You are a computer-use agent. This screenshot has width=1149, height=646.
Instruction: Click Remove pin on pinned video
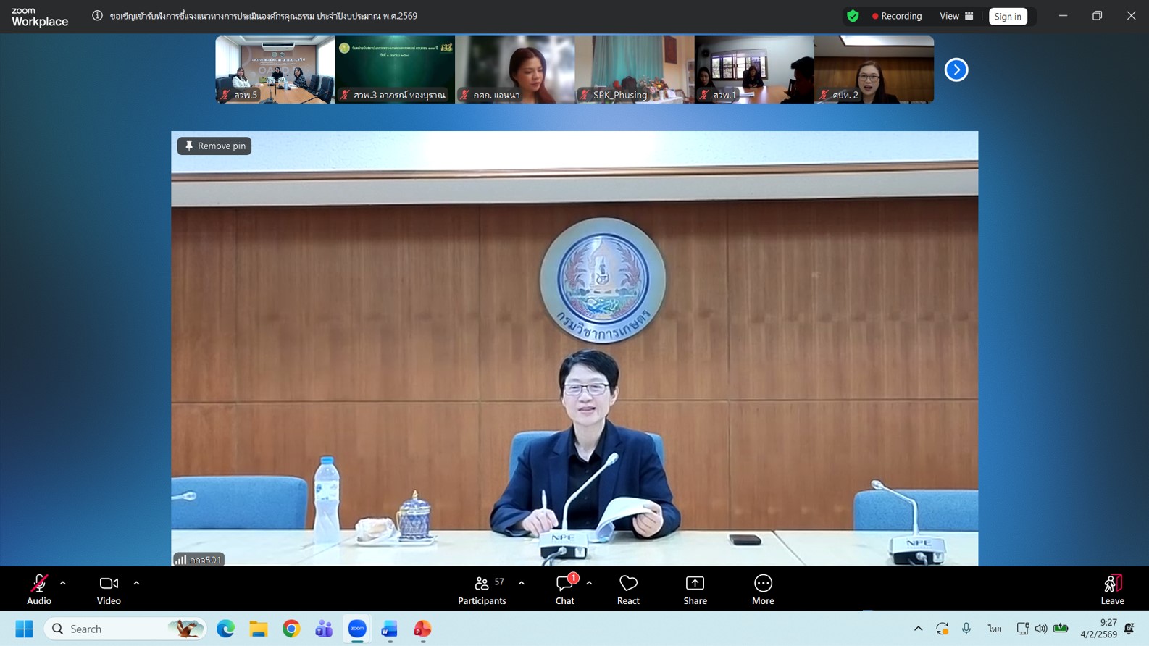[x=214, y=146]
